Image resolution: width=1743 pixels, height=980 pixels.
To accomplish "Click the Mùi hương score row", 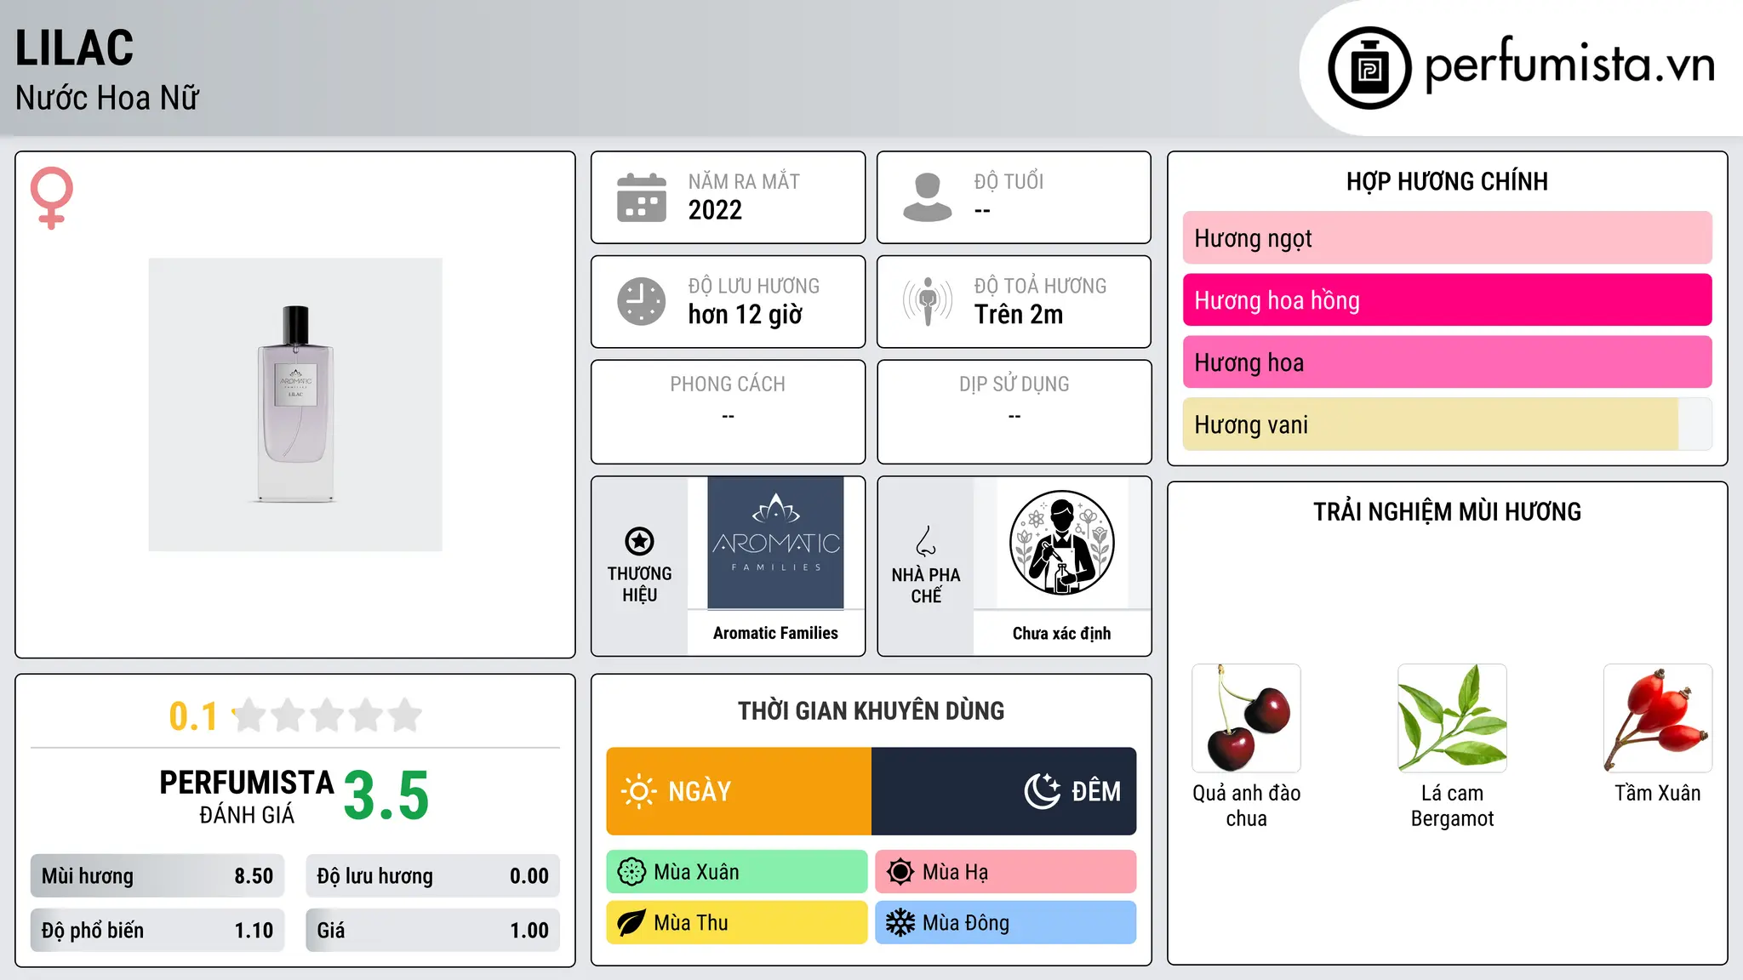I will pyautogui.click(x=157, y=876).
